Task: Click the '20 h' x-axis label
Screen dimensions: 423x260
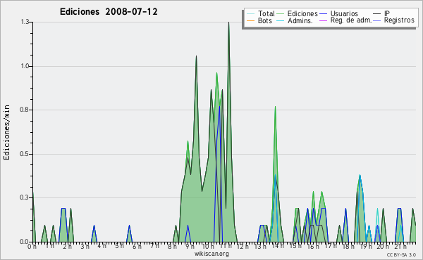Action: [x=383, y=247]
